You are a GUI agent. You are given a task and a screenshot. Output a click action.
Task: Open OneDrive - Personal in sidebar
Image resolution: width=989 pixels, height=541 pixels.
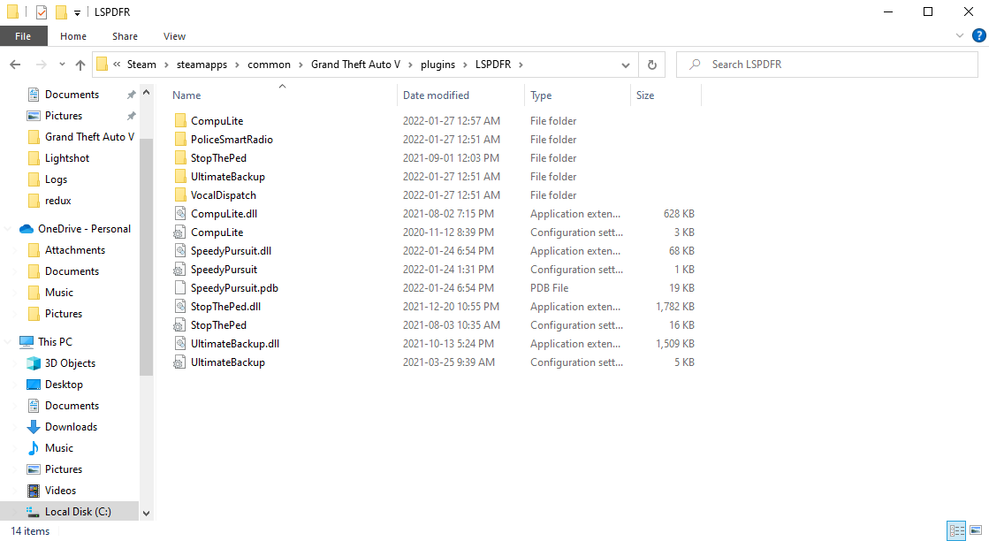(84, 229)
